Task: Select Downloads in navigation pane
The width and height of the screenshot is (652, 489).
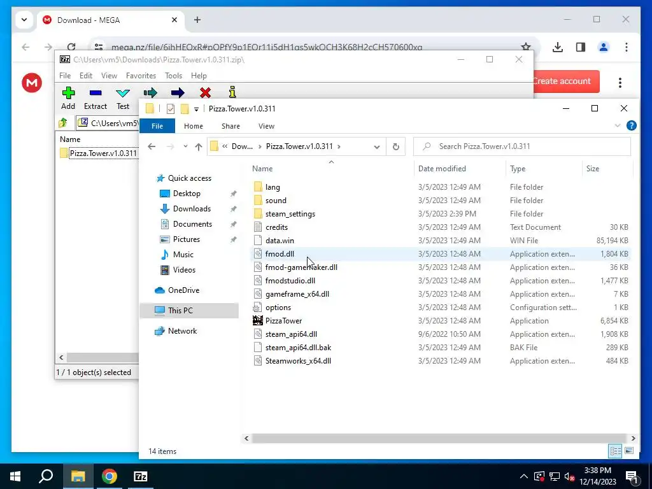Action: coord(192,209)
